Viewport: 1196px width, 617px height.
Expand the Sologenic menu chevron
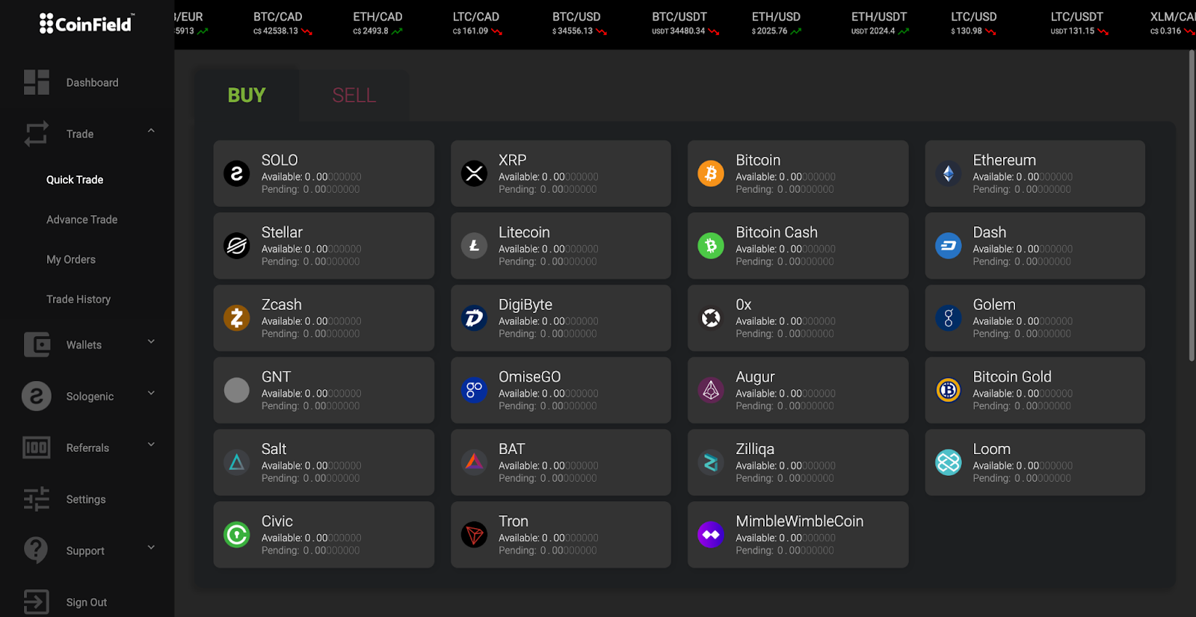151,393
